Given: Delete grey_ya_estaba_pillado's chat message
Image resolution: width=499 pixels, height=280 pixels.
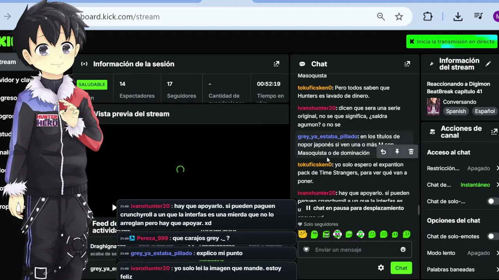Looking at the screenshot, I should coord(411,152).
